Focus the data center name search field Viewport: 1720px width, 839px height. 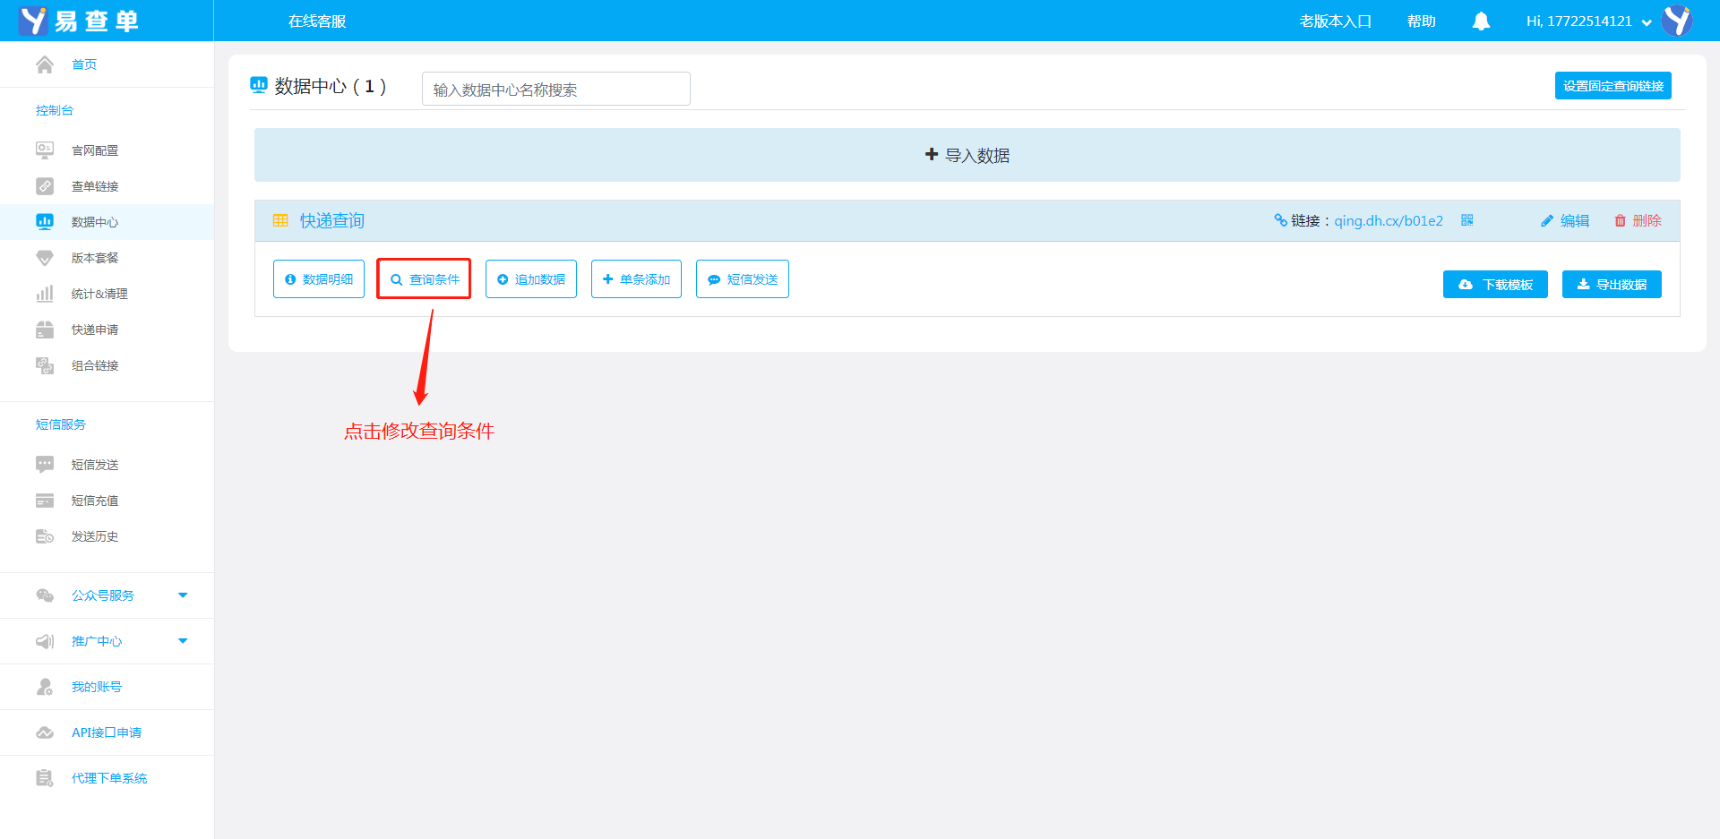(x=555, y=90)
